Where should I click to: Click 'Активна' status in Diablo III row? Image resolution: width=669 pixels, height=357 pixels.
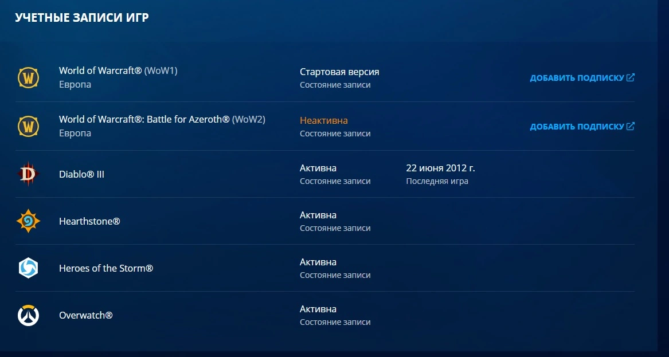coord(318,168)
